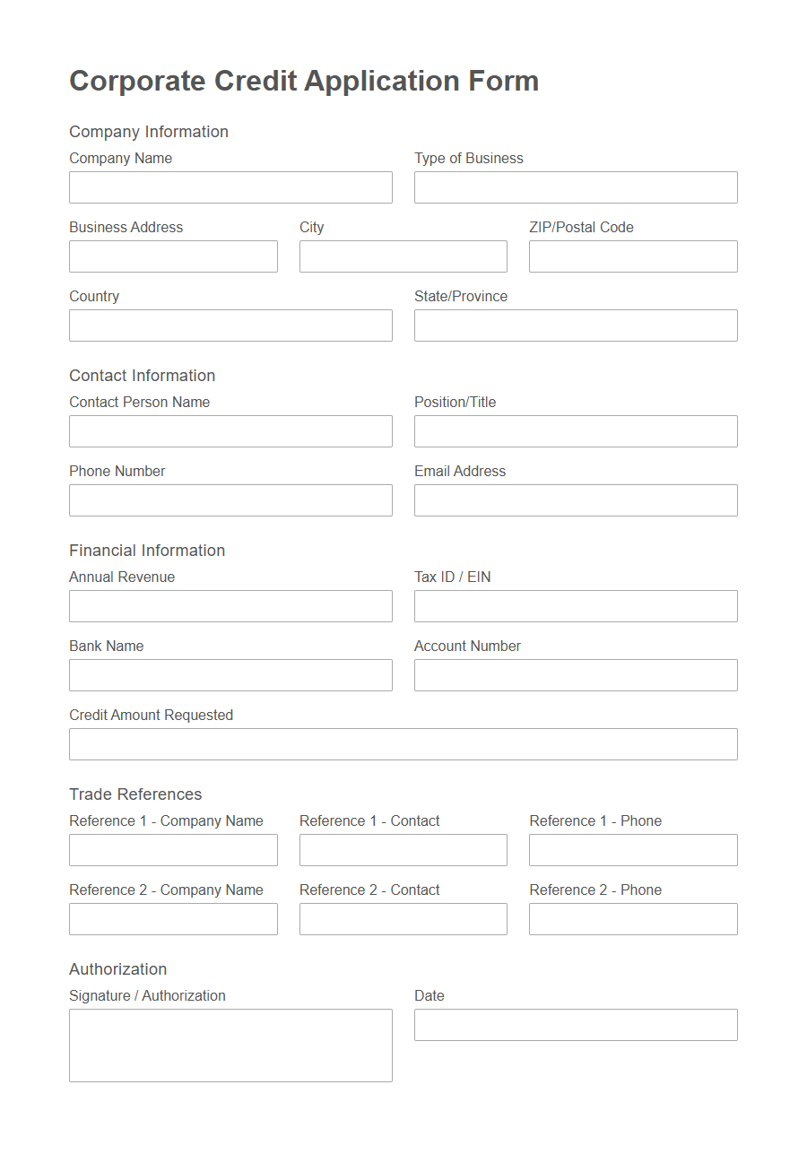807x1163 pixels.
Task: Click the Reference 1 Company Name field
Action: (x=173, y=850)
